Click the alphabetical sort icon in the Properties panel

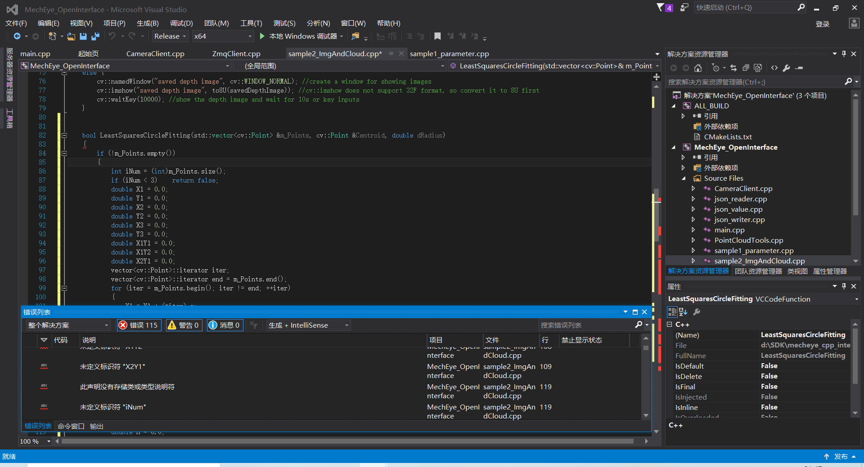(x=683, y=312)
